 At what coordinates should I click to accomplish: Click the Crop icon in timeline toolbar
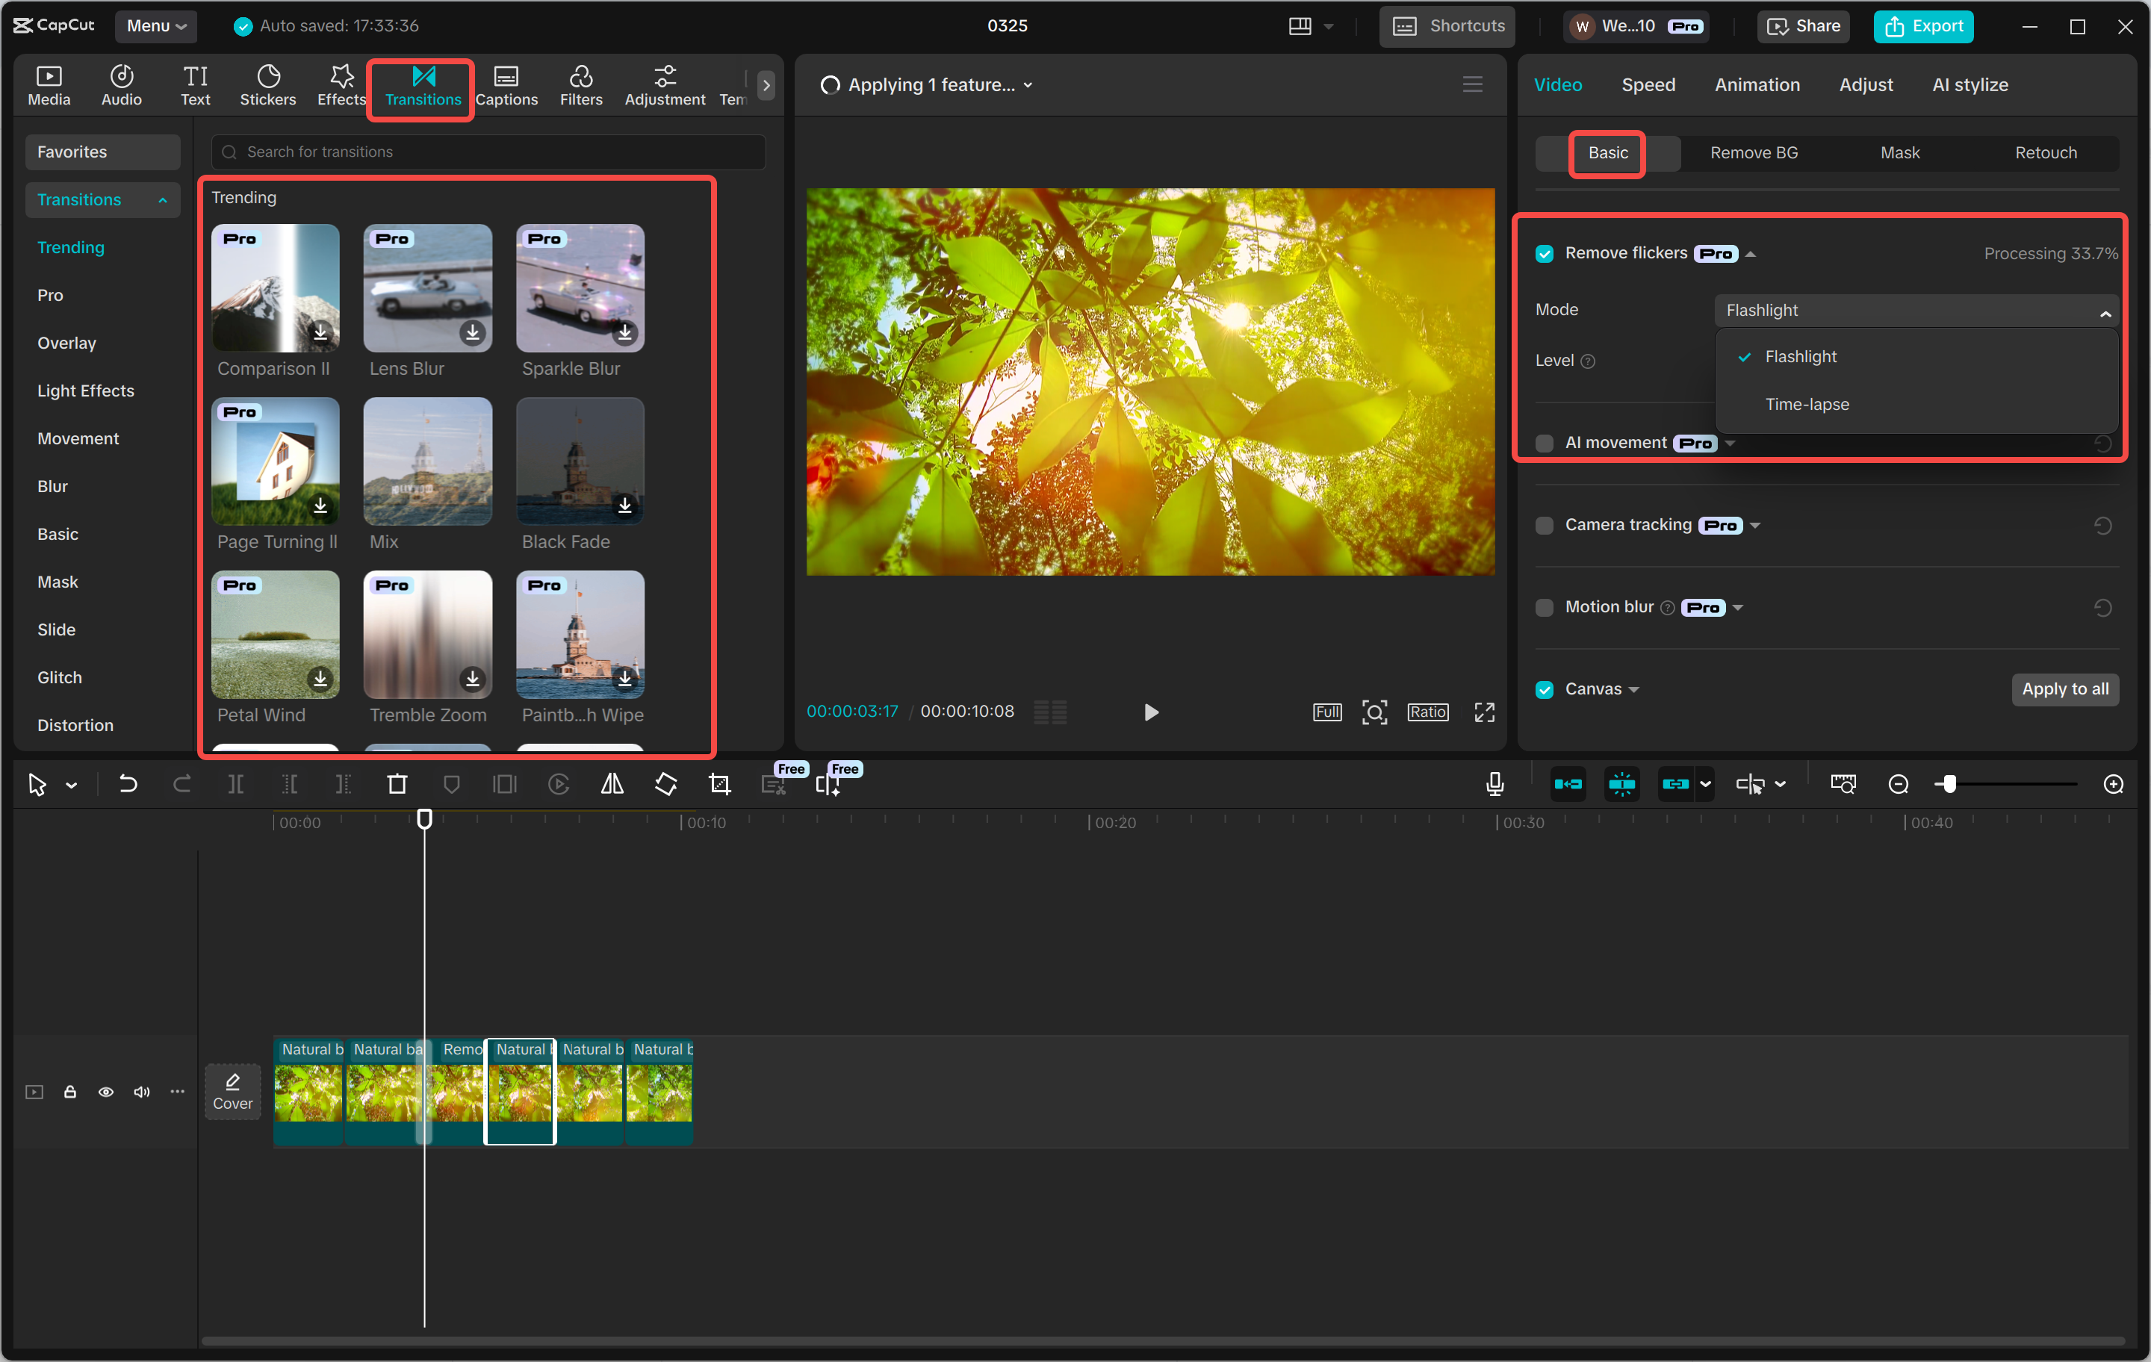719,784
